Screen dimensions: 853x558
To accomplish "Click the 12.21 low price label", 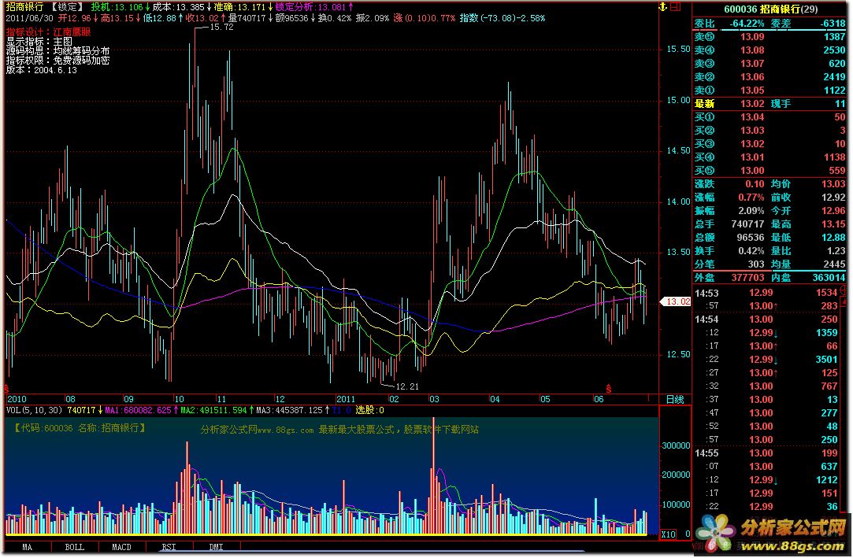I will click(407, 387).
